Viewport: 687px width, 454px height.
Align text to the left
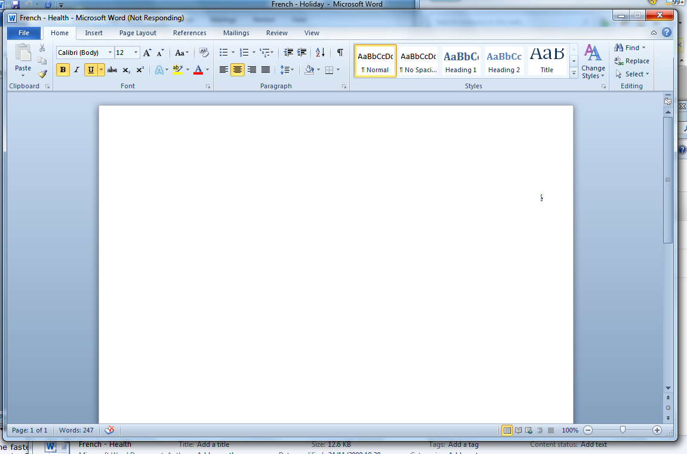coord(223,70)
